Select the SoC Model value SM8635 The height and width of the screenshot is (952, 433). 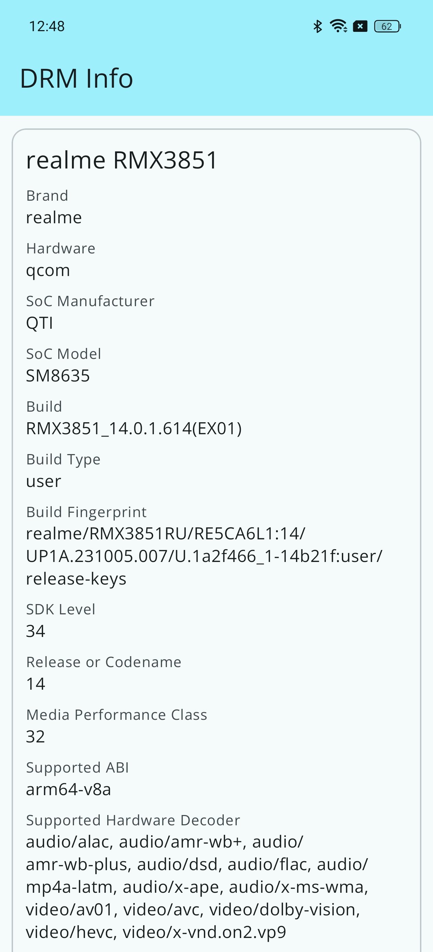point(58,376)
